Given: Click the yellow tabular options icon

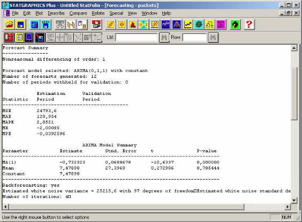Looking at the screenshot, I should coord(19,37).
